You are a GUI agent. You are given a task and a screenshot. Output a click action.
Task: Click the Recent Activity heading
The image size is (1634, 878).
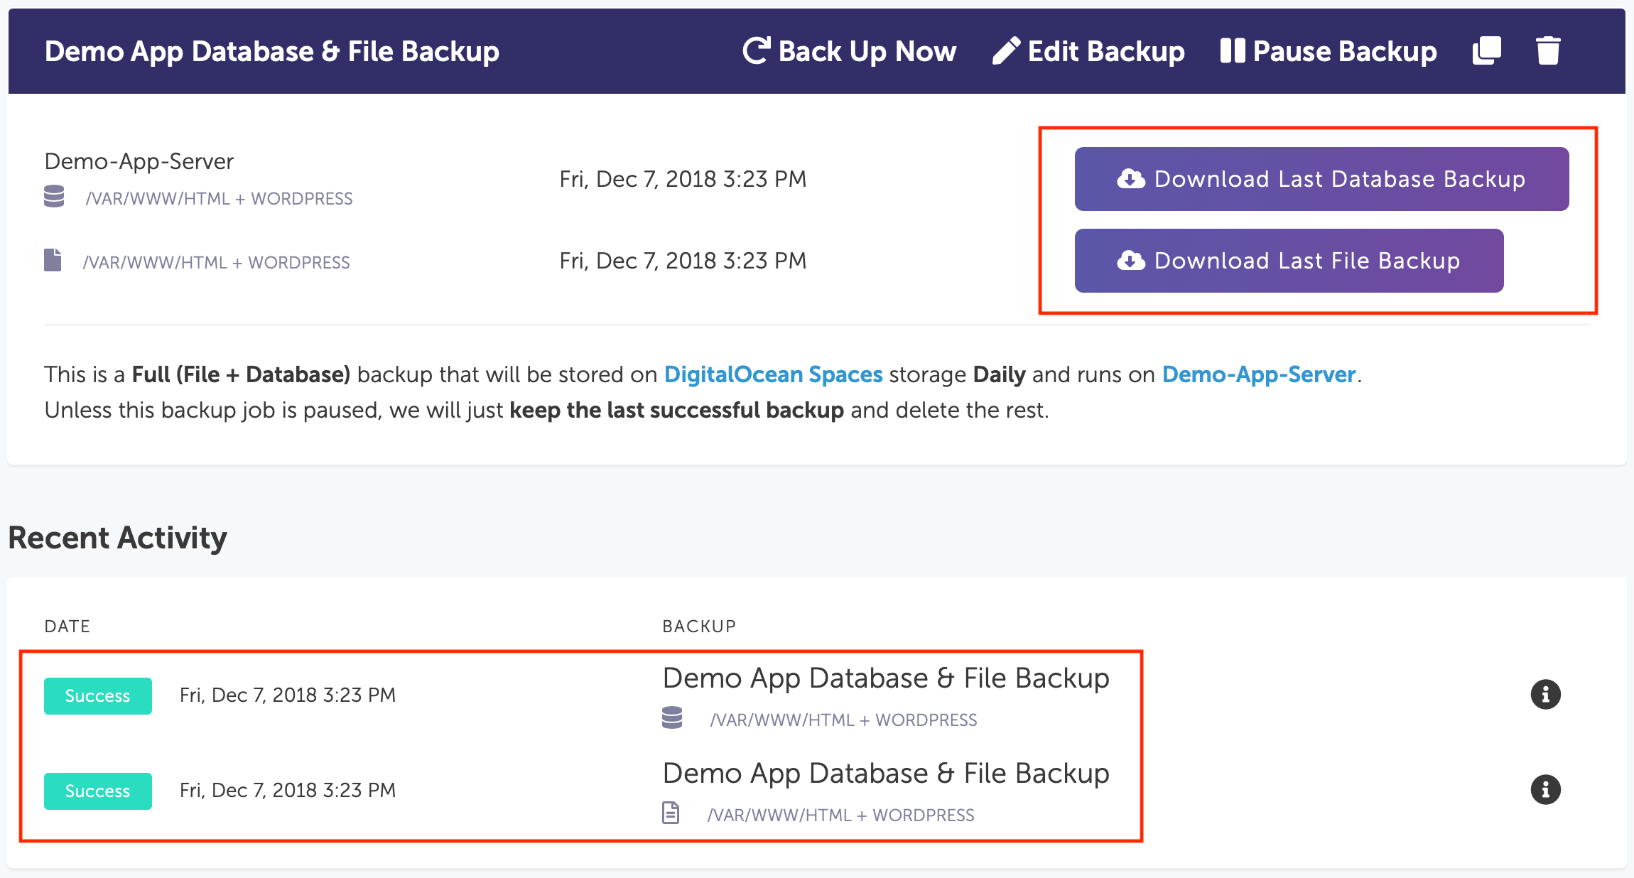118,538
